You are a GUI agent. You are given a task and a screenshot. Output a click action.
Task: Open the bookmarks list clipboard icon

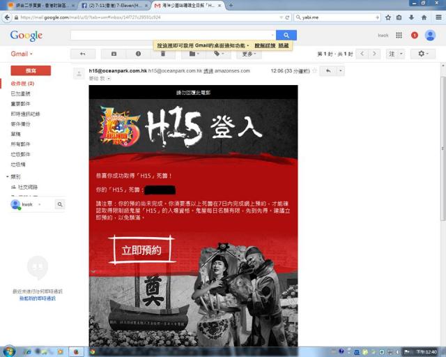point(399,17)
